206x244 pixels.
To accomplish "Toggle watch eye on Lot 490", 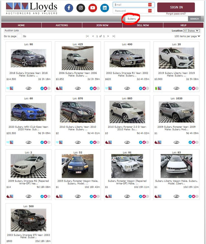I will 127,88.
